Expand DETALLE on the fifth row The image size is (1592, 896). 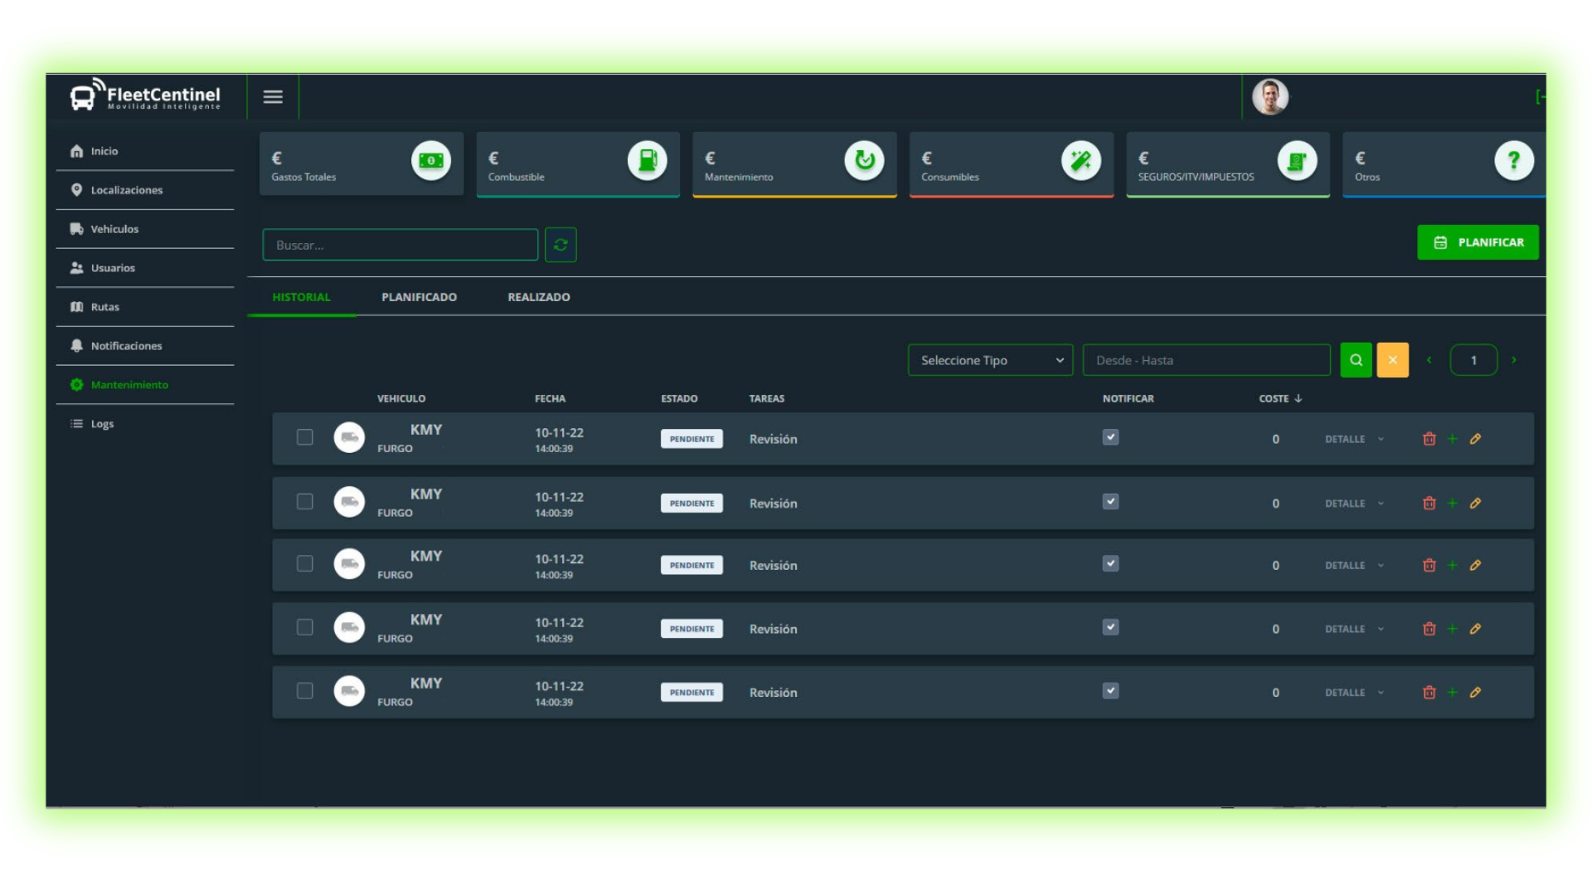1354,693
